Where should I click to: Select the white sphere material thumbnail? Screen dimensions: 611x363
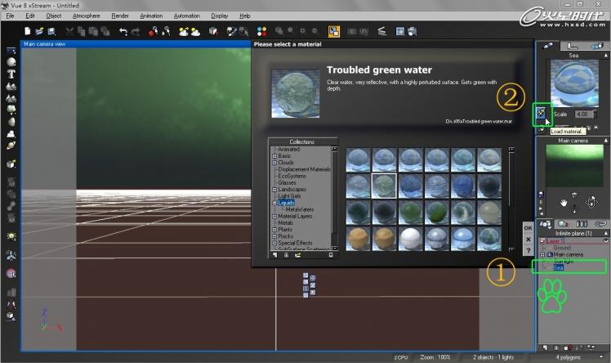coord(410,238)
